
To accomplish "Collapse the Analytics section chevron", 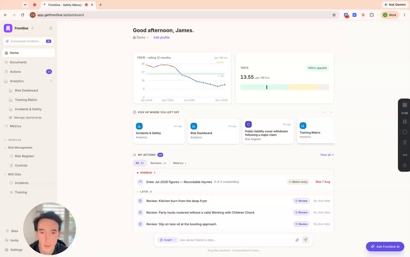I will tap(51, 81).
